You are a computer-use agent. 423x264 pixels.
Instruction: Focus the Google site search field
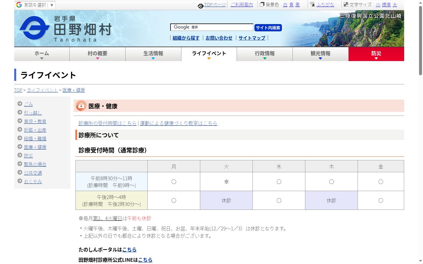(x=212, y=27)
